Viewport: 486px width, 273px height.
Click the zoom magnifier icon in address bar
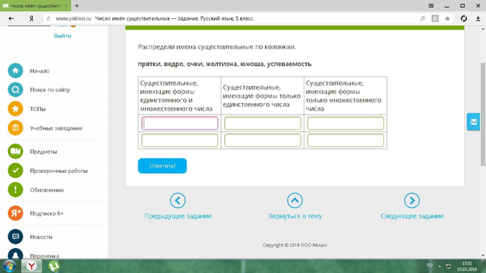[423, 18]
